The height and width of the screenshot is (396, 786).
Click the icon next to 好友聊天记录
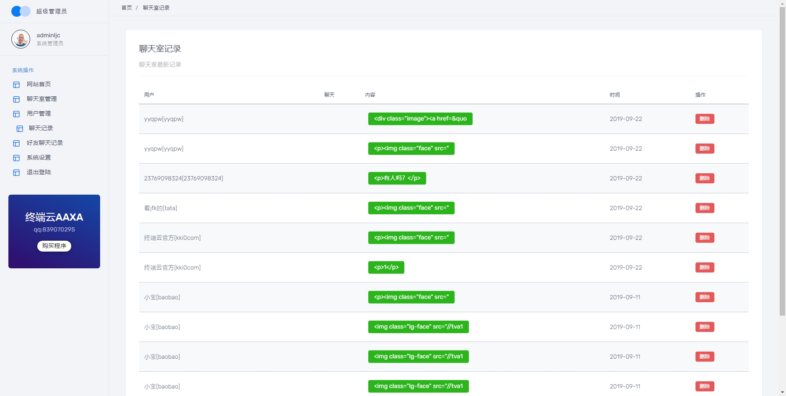click(16, 143)
